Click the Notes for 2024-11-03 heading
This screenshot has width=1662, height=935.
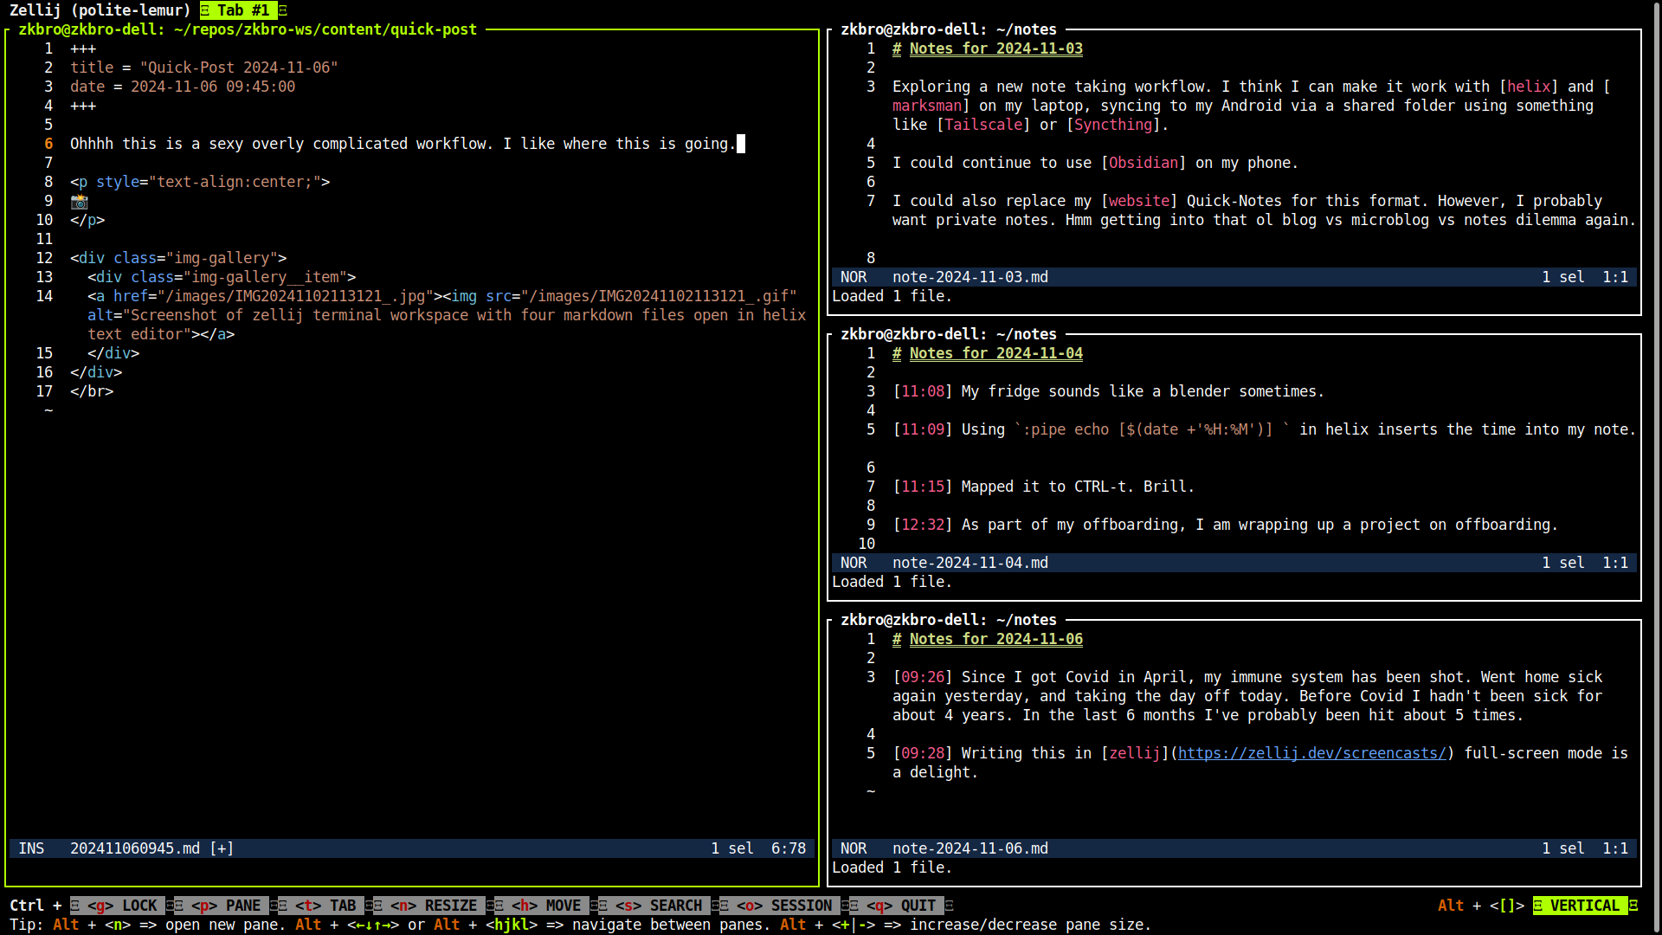(x=995, y=49)
